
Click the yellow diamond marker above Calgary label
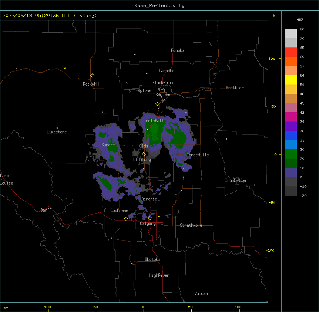point(150,218)
